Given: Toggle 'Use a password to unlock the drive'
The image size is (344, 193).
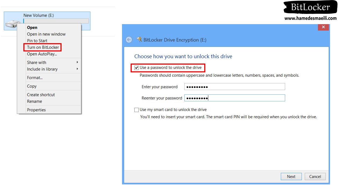Looking at the screenshot, I should tap(137, 68).
